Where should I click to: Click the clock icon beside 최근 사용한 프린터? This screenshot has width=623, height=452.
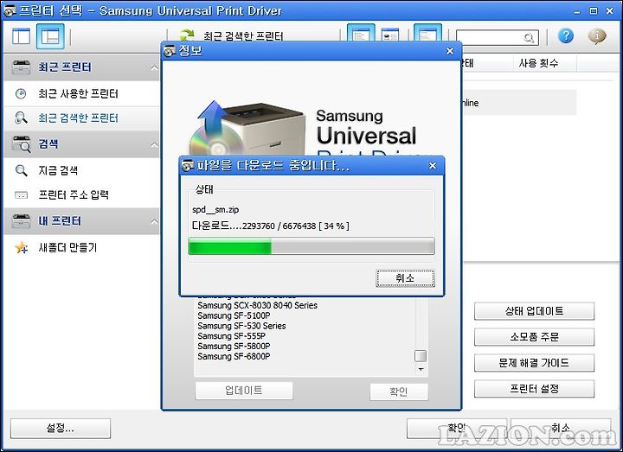21,93
